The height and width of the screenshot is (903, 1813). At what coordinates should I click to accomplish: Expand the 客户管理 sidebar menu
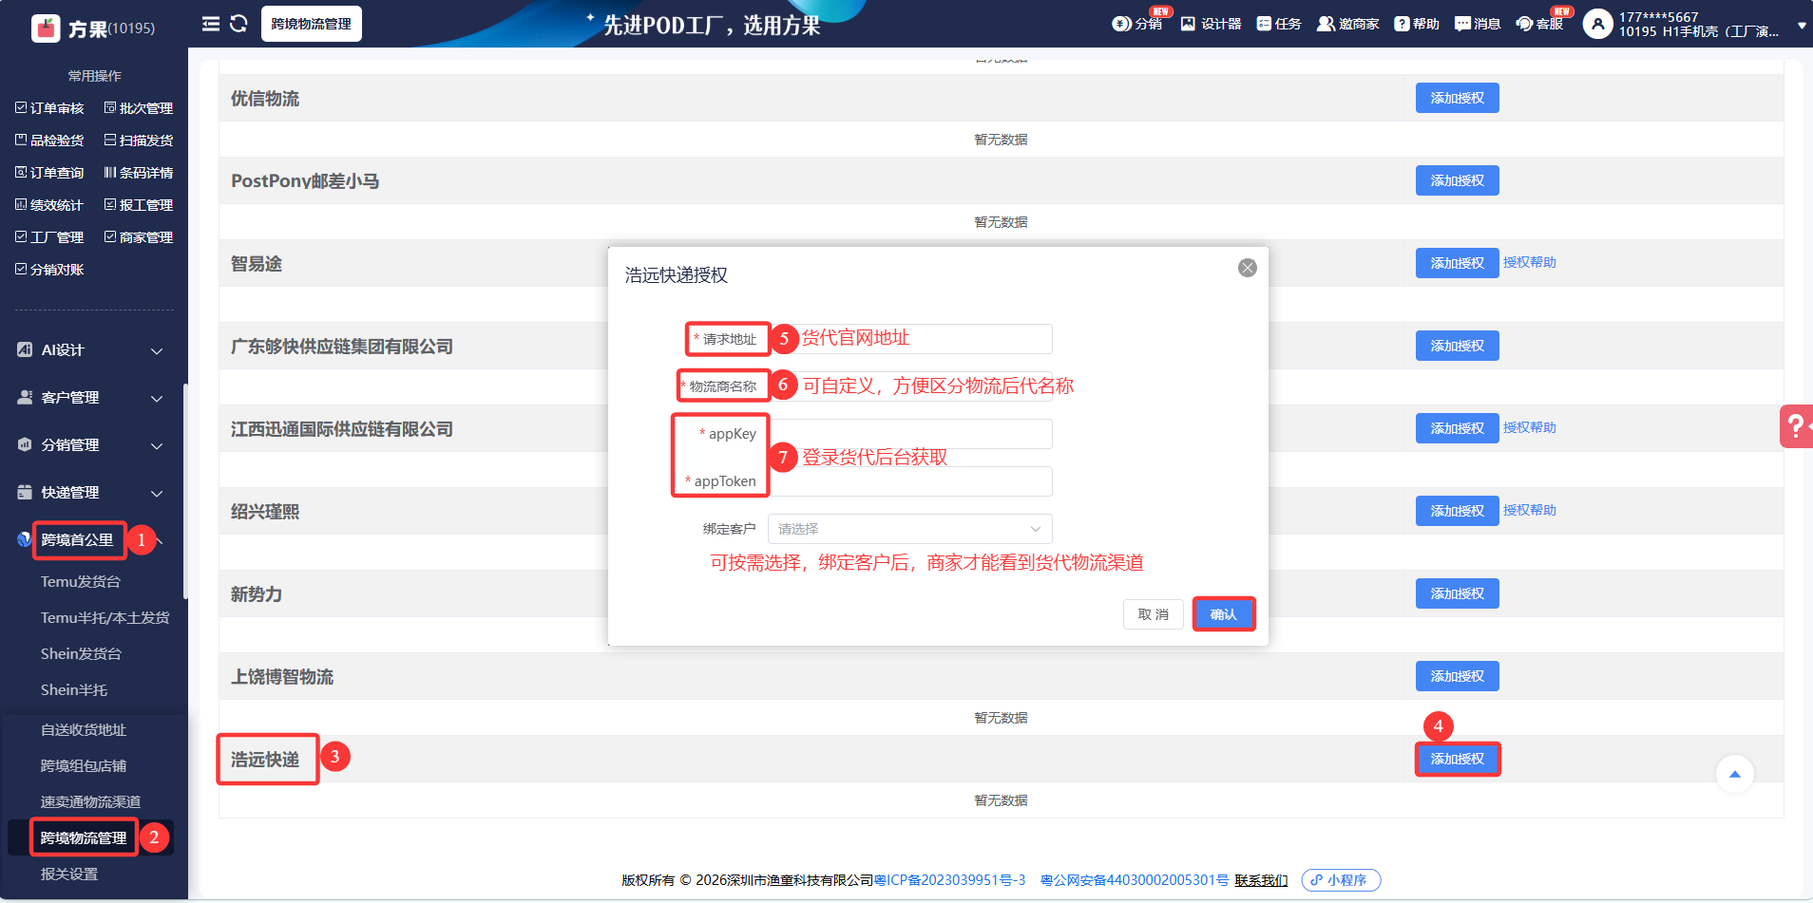(91, 398)
